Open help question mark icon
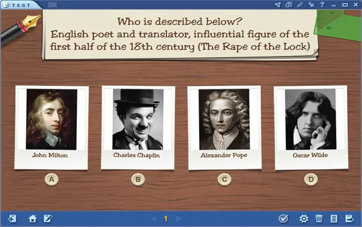Image resolution: width=362 pixels, height=227 pixels. 322,5
